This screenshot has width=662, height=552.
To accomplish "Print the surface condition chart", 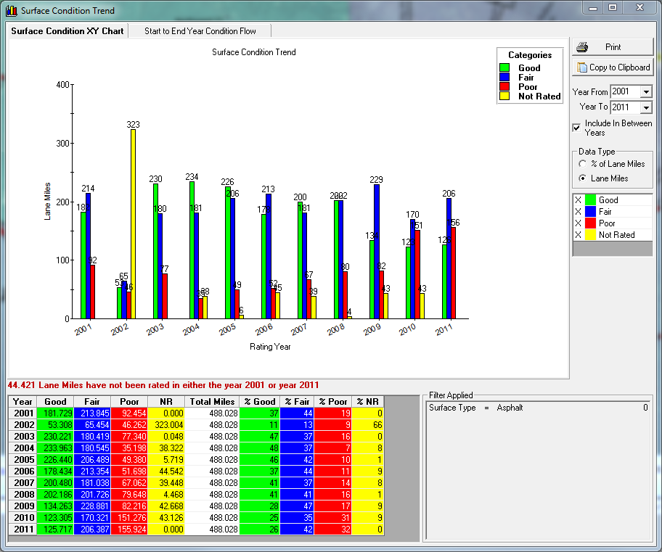I will click(x=613, y=47).
